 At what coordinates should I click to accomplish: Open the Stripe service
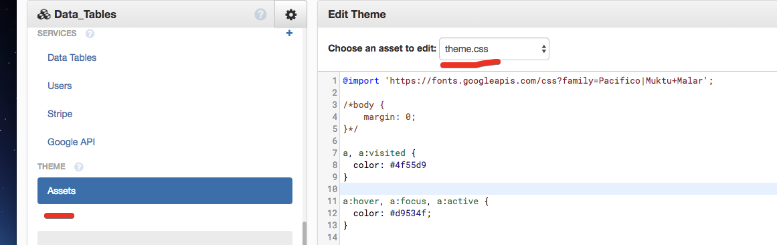(x=60, y=114)
